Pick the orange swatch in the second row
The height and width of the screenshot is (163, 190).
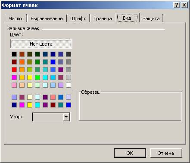(22, 62)
